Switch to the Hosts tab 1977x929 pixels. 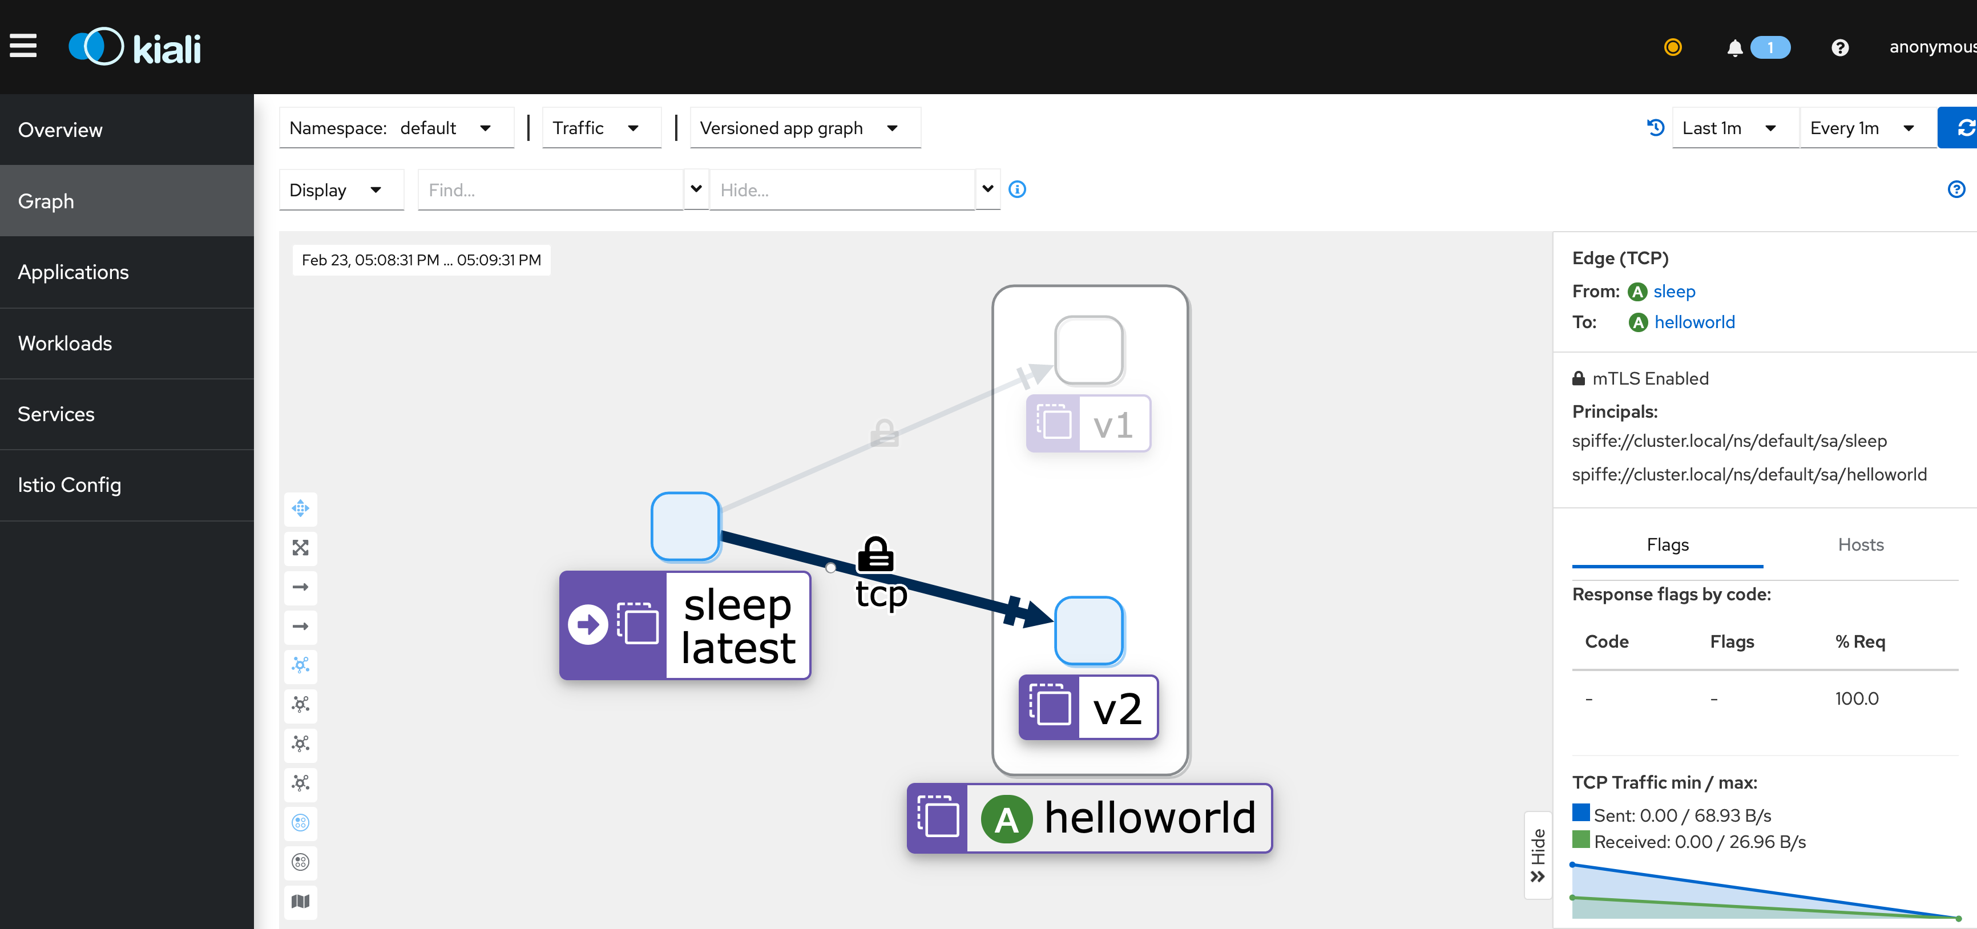click(1859, 544)
